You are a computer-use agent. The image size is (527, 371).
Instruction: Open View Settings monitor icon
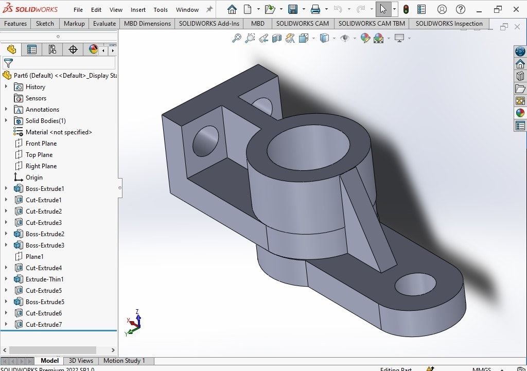[399, 38]
